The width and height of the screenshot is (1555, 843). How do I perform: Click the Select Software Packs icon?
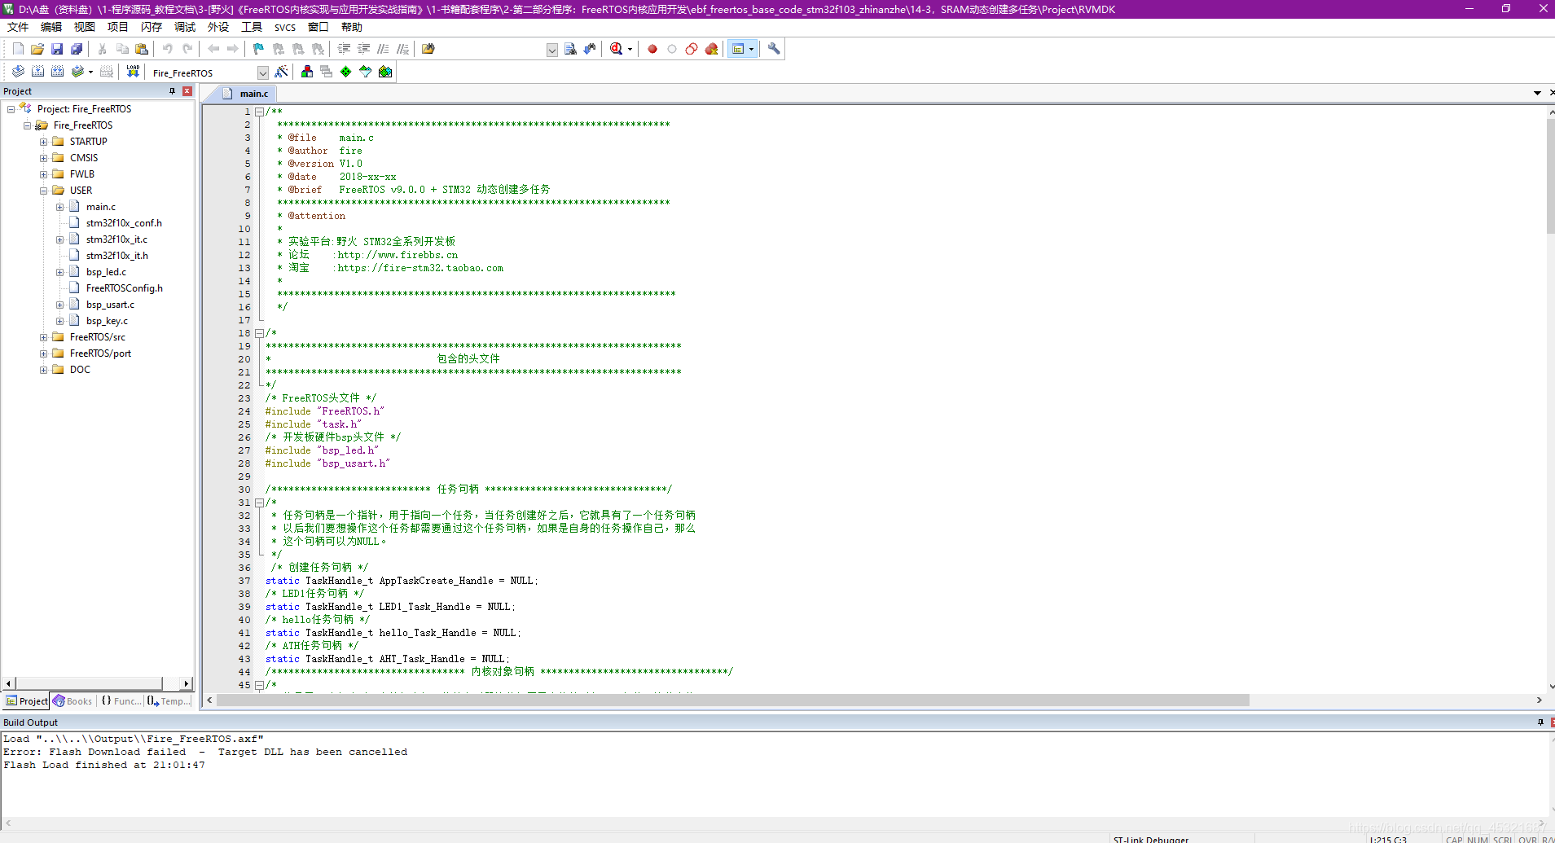tap(366, 72)
